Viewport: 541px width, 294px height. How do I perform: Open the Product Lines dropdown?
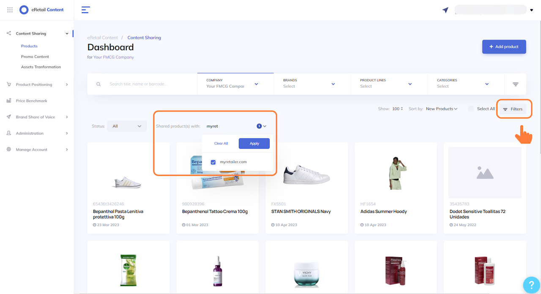click(x=389, y=84)
